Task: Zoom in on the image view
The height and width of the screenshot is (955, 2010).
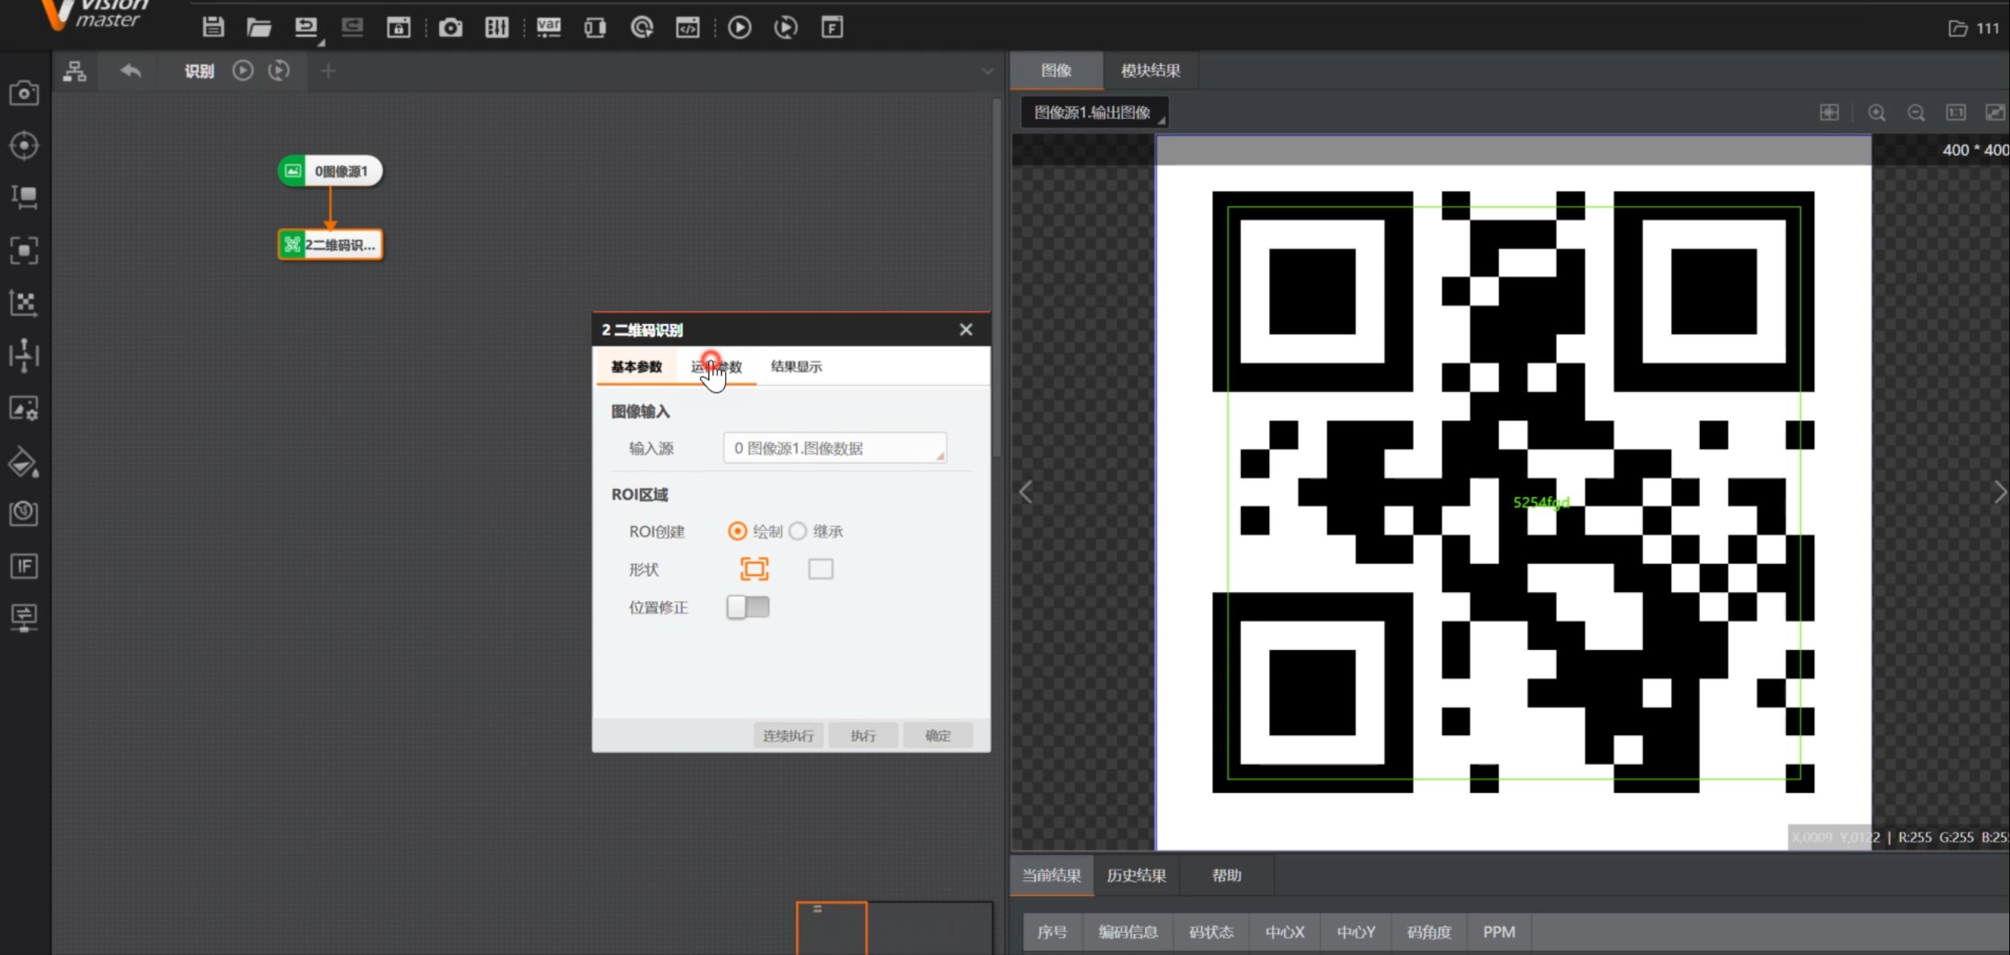Action: [1876, 113]
